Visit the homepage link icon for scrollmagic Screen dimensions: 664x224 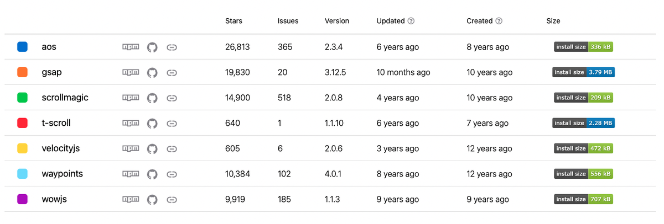[172, 98]
